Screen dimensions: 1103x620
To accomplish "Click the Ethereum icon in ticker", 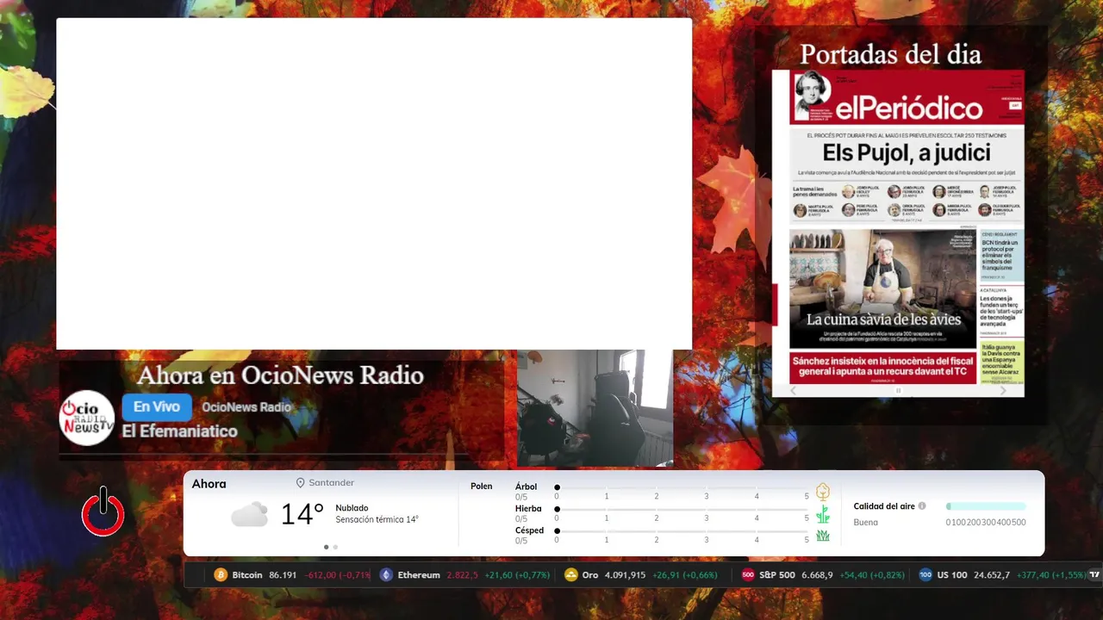I will 386,574.
